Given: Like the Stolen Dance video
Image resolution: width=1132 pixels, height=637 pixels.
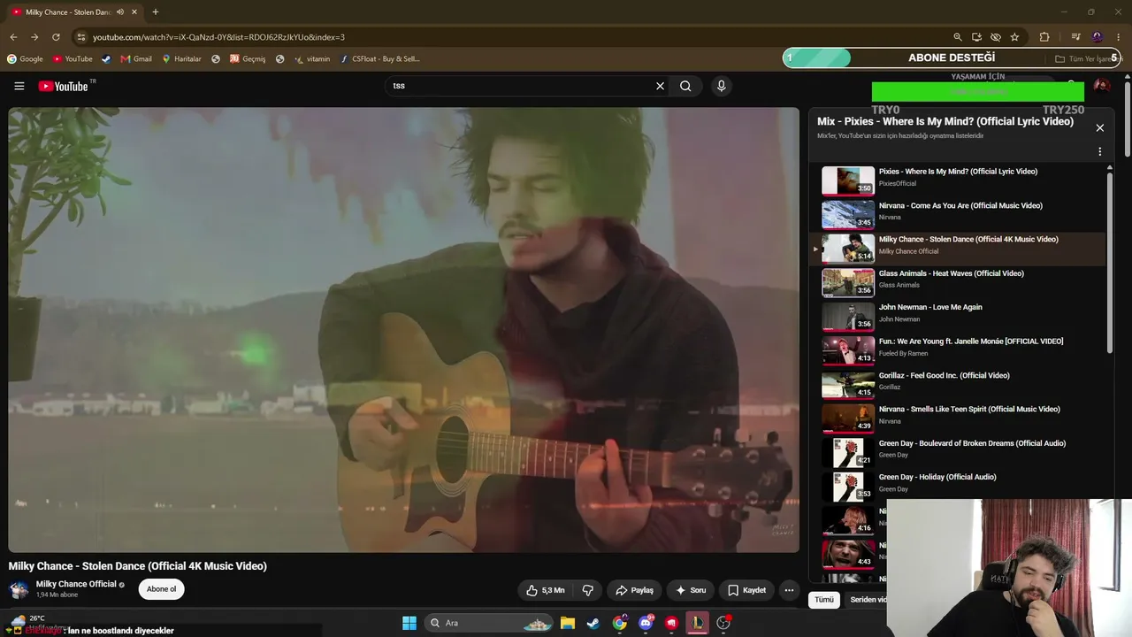Looking at the screenshot, I should 546,590.
